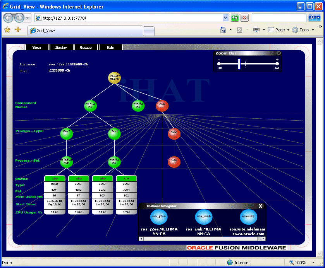325x268 pixels.
Task: Open the Page menu button
Action: point(279,30)
